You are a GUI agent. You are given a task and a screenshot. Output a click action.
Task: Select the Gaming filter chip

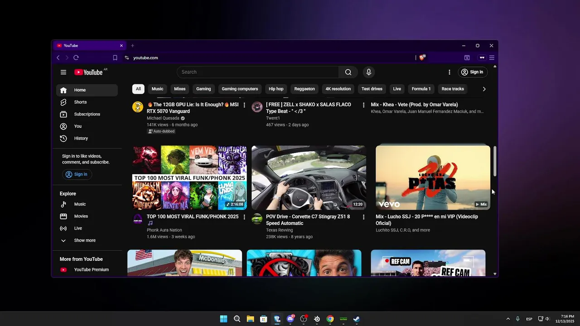(x=203, y=89)
